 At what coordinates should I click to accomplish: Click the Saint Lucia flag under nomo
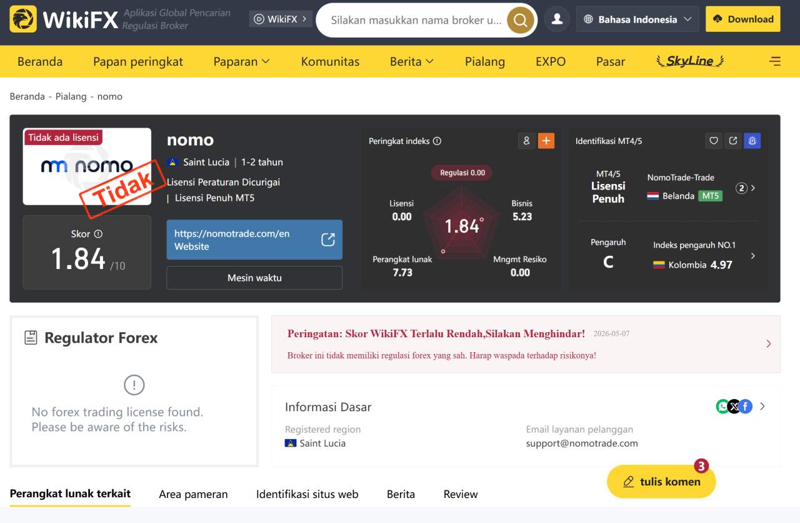[173, 162]
